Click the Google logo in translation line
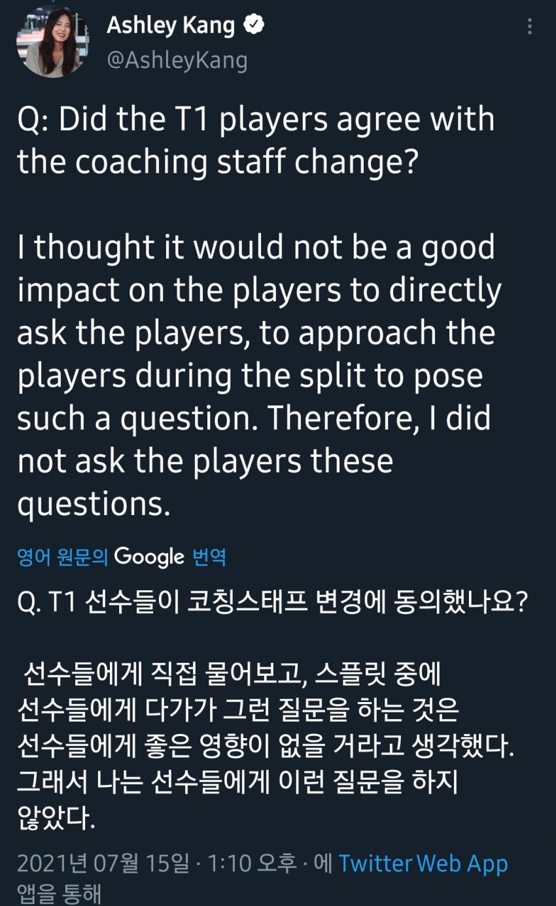The image size is (556, 906). (149, 557)
